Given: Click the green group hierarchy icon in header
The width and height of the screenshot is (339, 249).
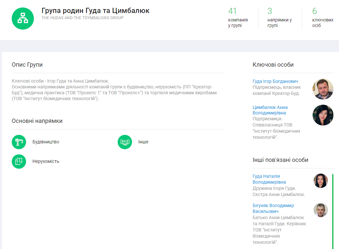Looking at the screenshot, I should pos(23,18).
